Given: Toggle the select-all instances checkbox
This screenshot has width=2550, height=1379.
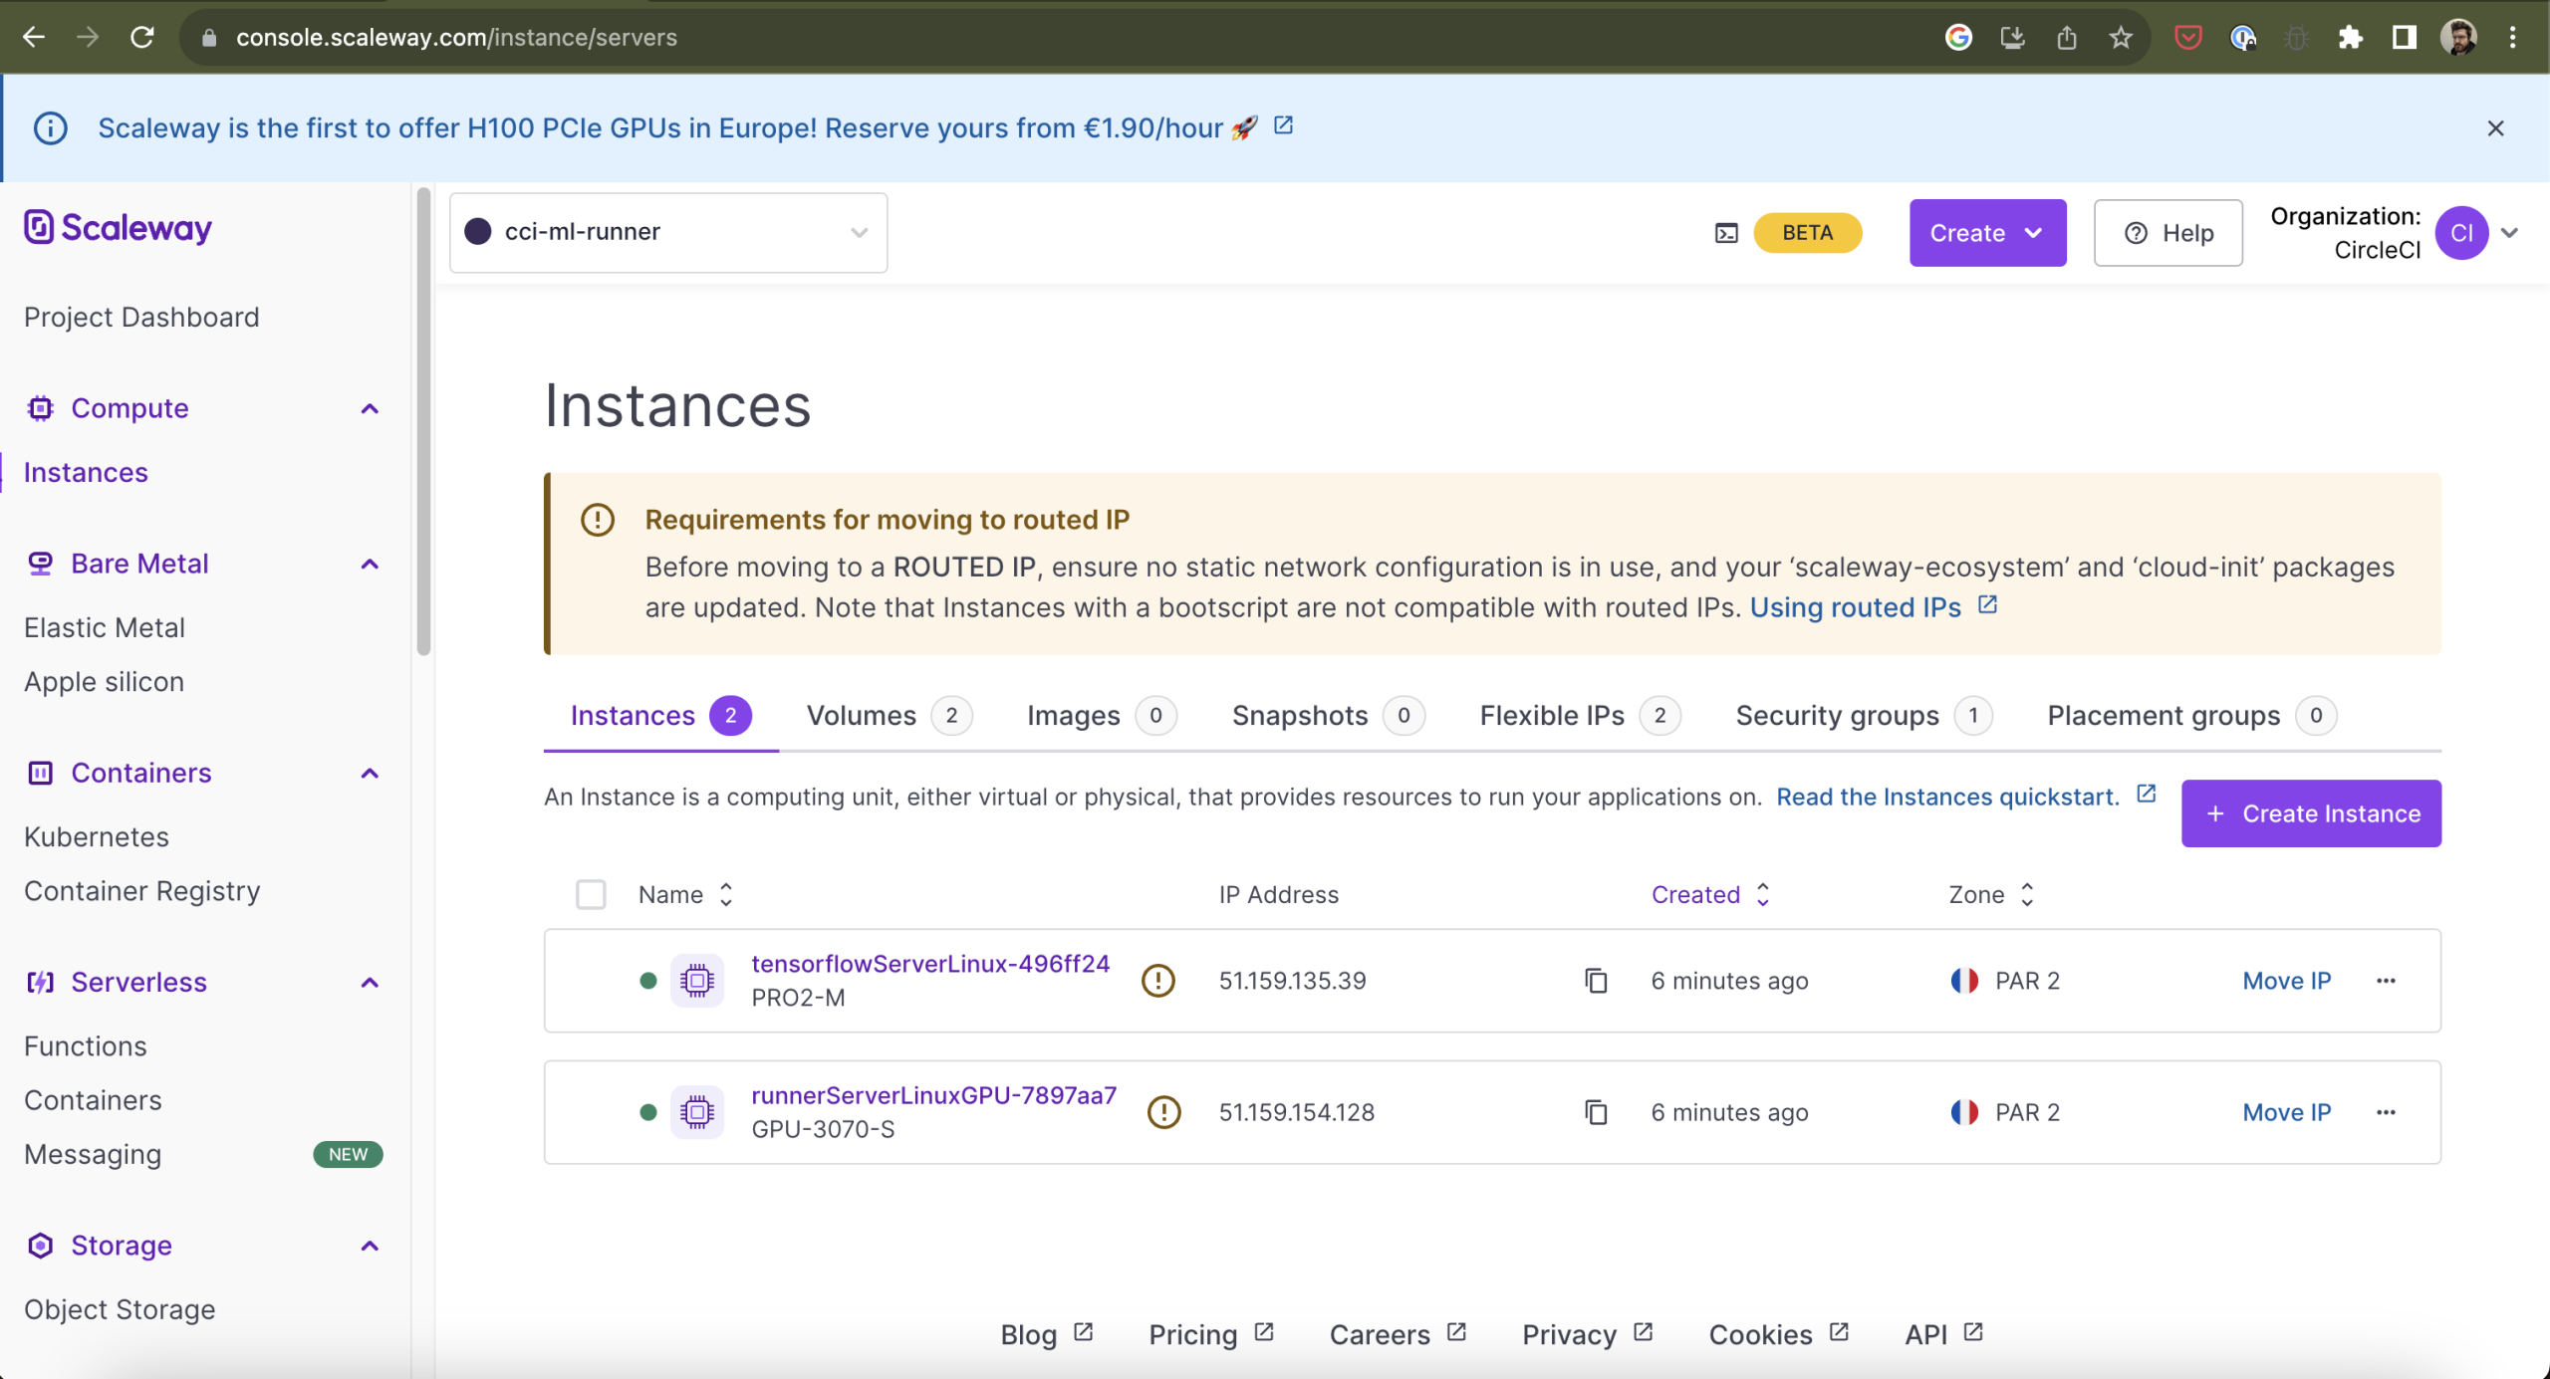Looking at the screenshot, I should tap(591, 894).
